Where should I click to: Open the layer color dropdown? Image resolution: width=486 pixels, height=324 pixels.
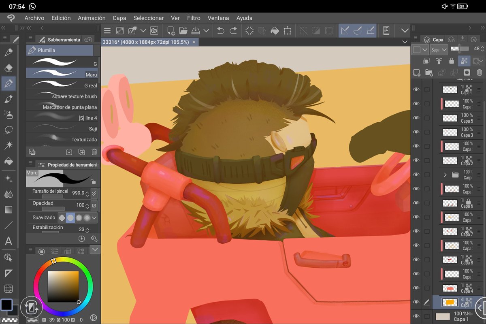click(x=420, y=49)
